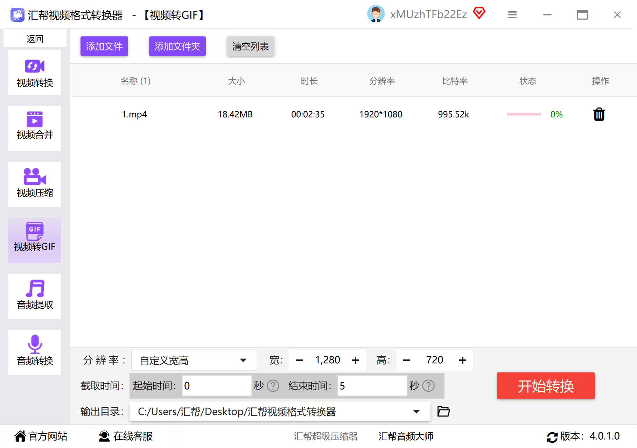Click the 1.mp4 conversion progress bar

point(524,114)
